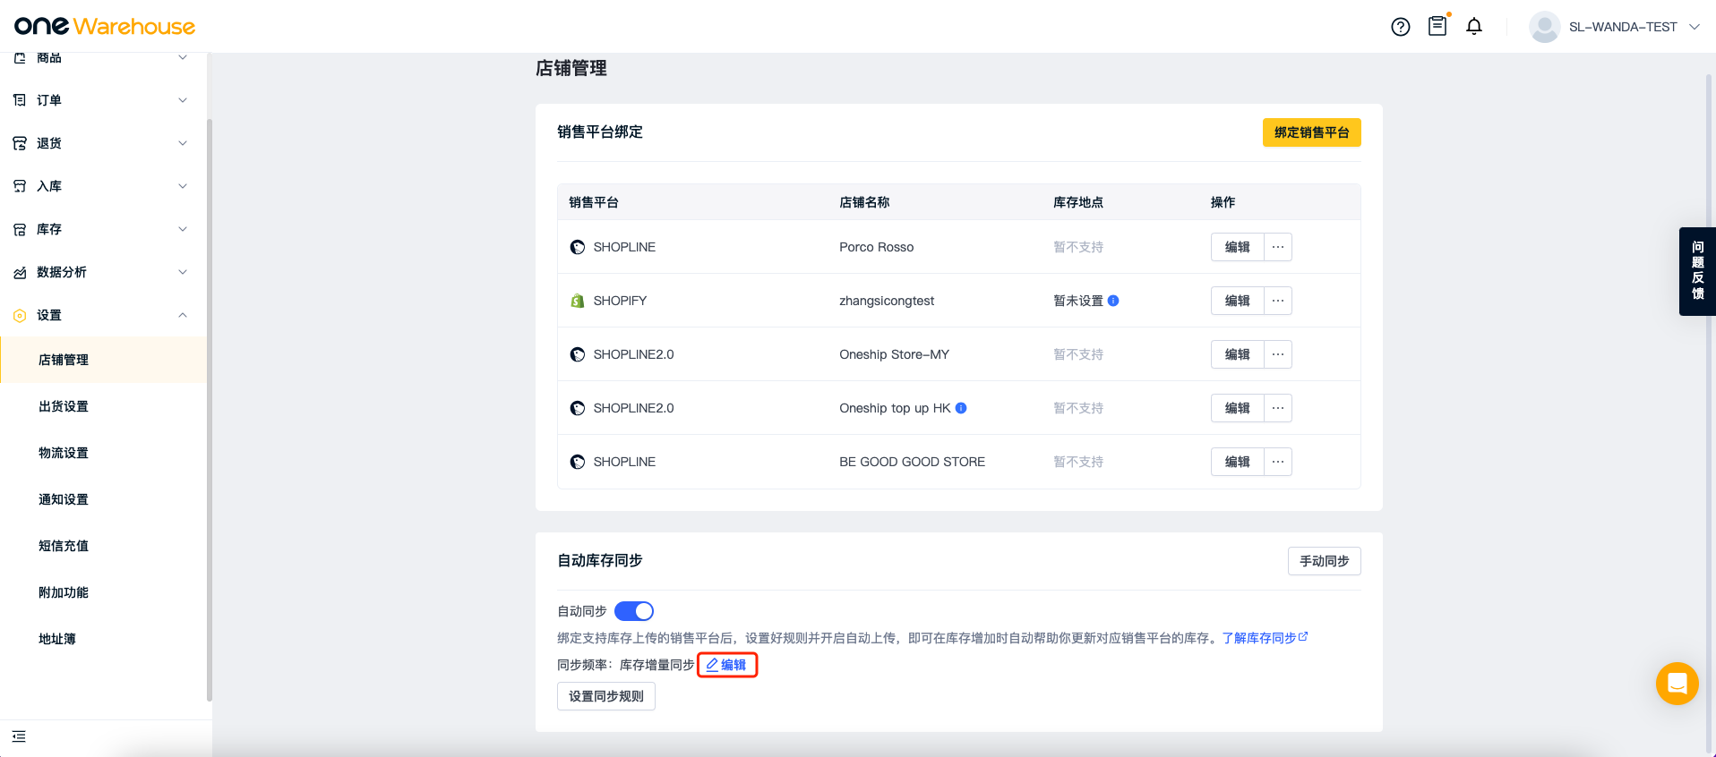
Task: Open the notifications bell
Action: 1474,27
